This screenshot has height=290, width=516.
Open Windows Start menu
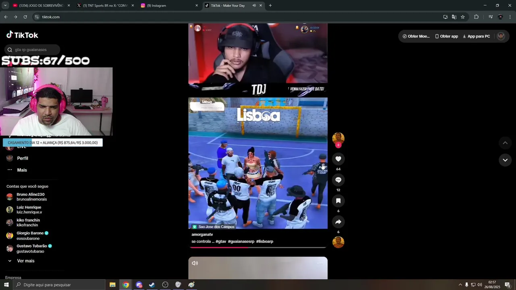coord(6,285)
